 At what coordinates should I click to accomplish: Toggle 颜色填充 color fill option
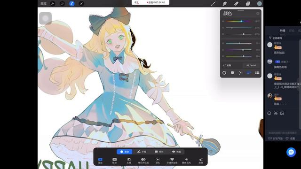[x=186, y=161]
